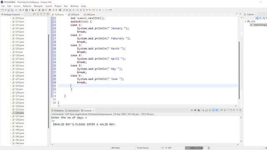Open the Debug launch dropdown arrow
Screen dimensions: 267x150
[23, 10]
